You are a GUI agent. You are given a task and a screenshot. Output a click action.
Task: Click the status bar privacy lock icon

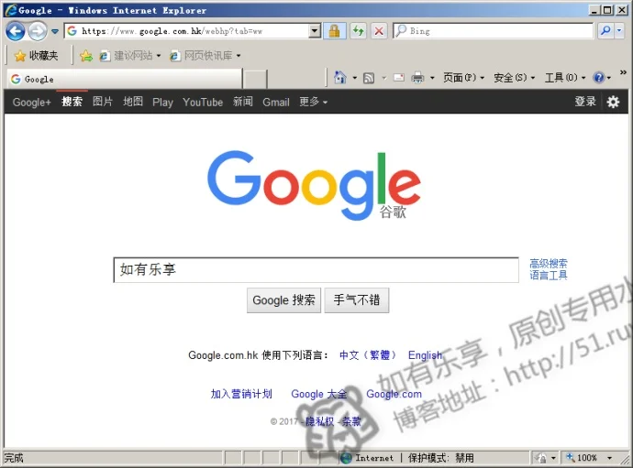pyautogui.click(x=541, y=458)
